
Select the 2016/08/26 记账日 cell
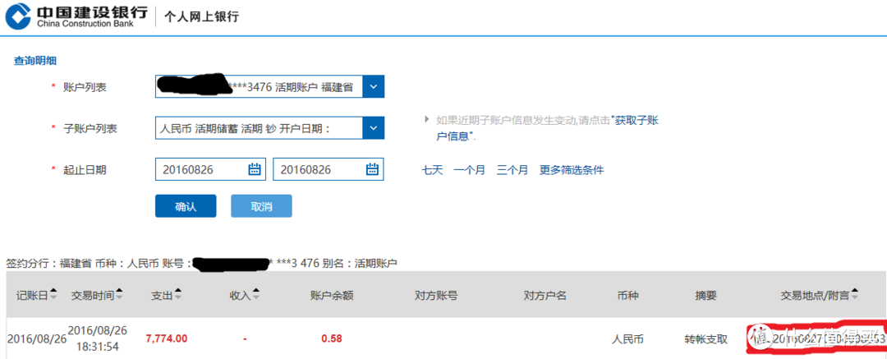coord(37,339)
